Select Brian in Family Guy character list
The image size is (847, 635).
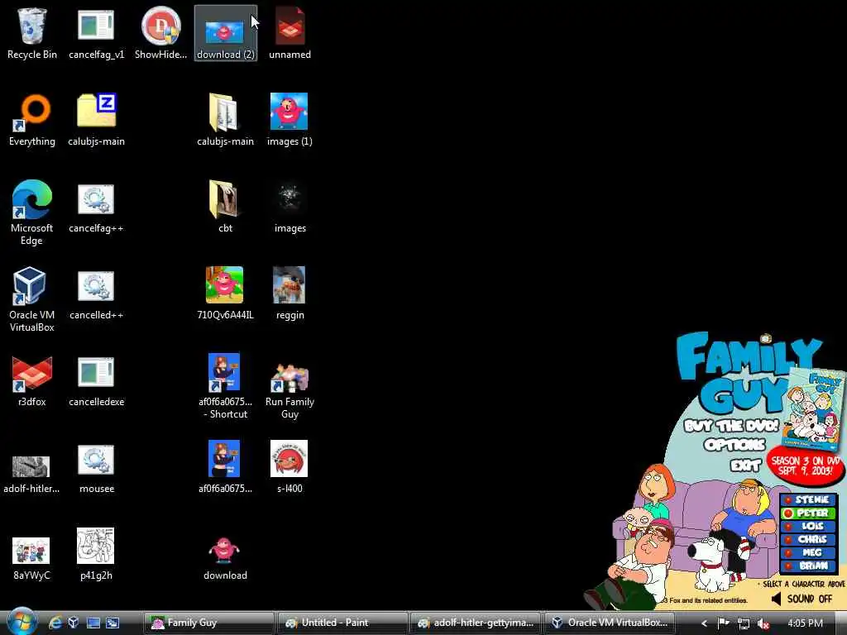[807, 566]
